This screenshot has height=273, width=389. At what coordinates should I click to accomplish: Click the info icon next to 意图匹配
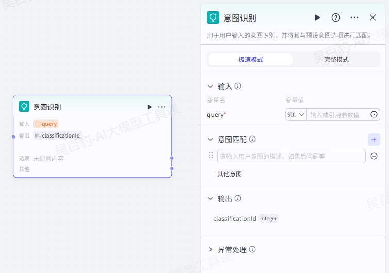pos(252,139)
